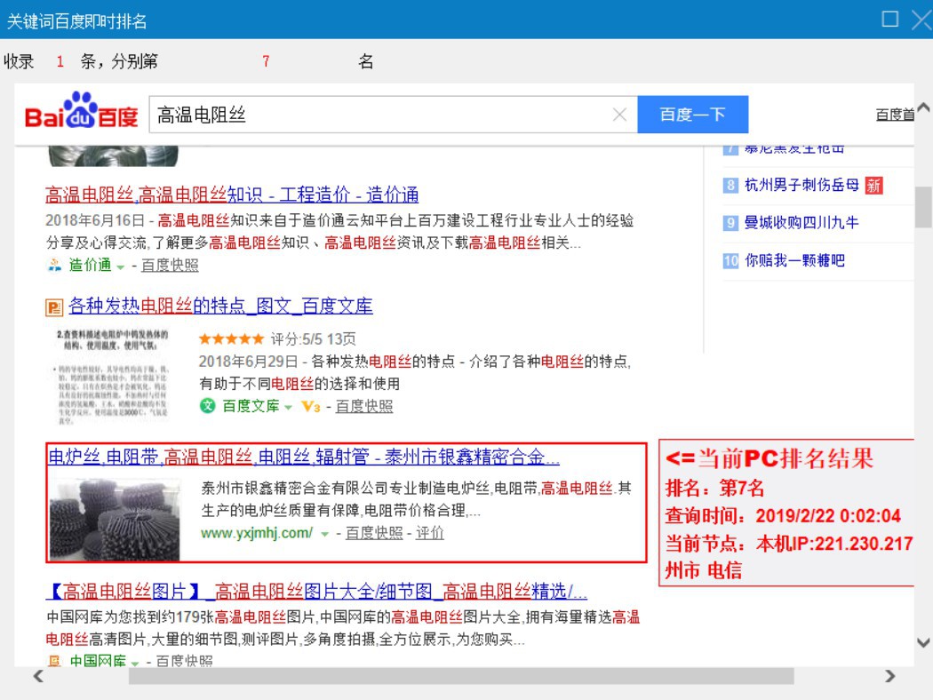Open 百度快照 link next to 评价
The height and width of the screenshot is (700, 933).
pos(374,533)
